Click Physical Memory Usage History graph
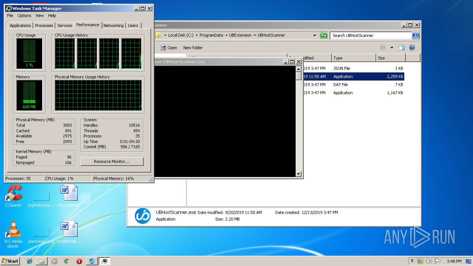 point(98,95)
